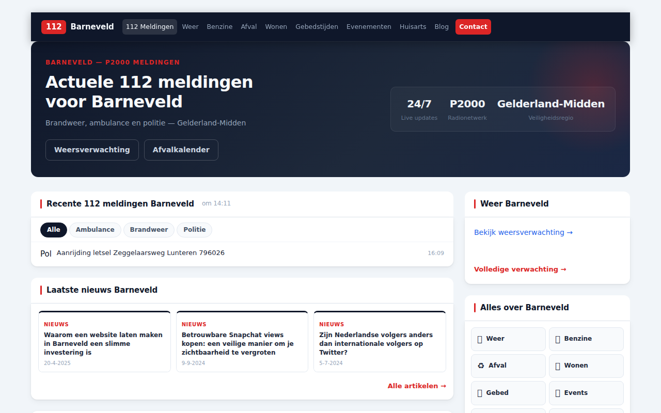This screenshot has width=661, height=413.
Task: Follow the Alle artikelen link
Action: [417, 386]
